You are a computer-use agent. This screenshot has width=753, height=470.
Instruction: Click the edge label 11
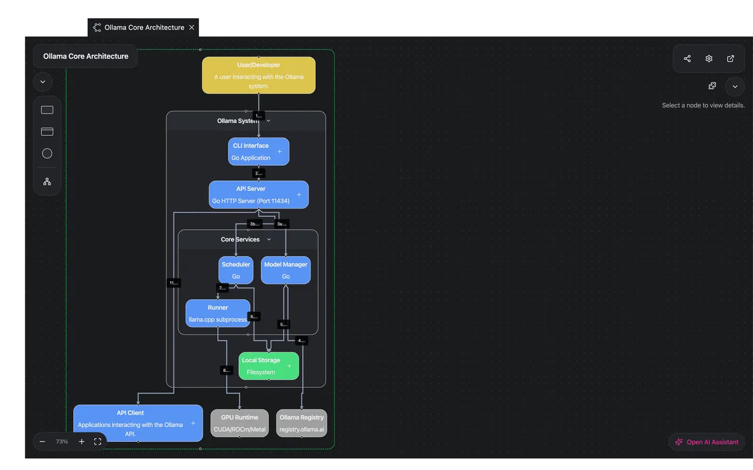[174, 283]
